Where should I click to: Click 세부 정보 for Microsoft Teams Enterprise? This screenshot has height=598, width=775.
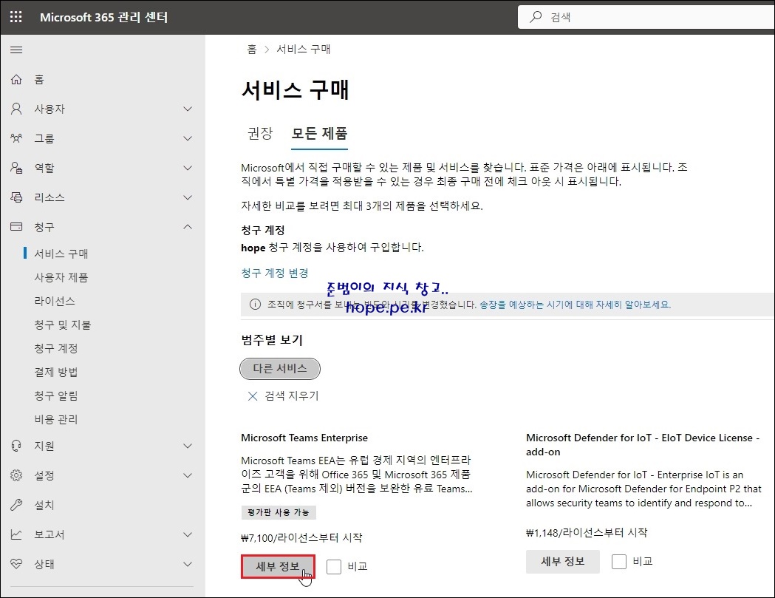[278, 566]
